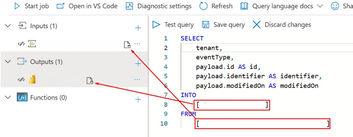Click line number 10 in the gutter
Image resolution: width=353 pixels, height=137 pixels.
point(164,124)
